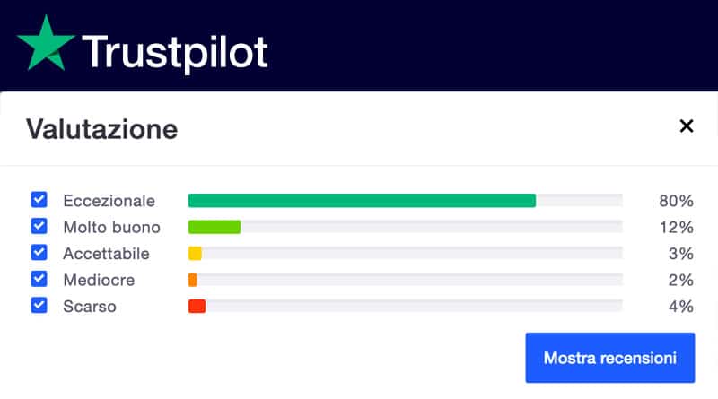This screenshot has height=399, width=718.
Task: Click the orange Mediocre bar segment
Action: tap(193, 280)
